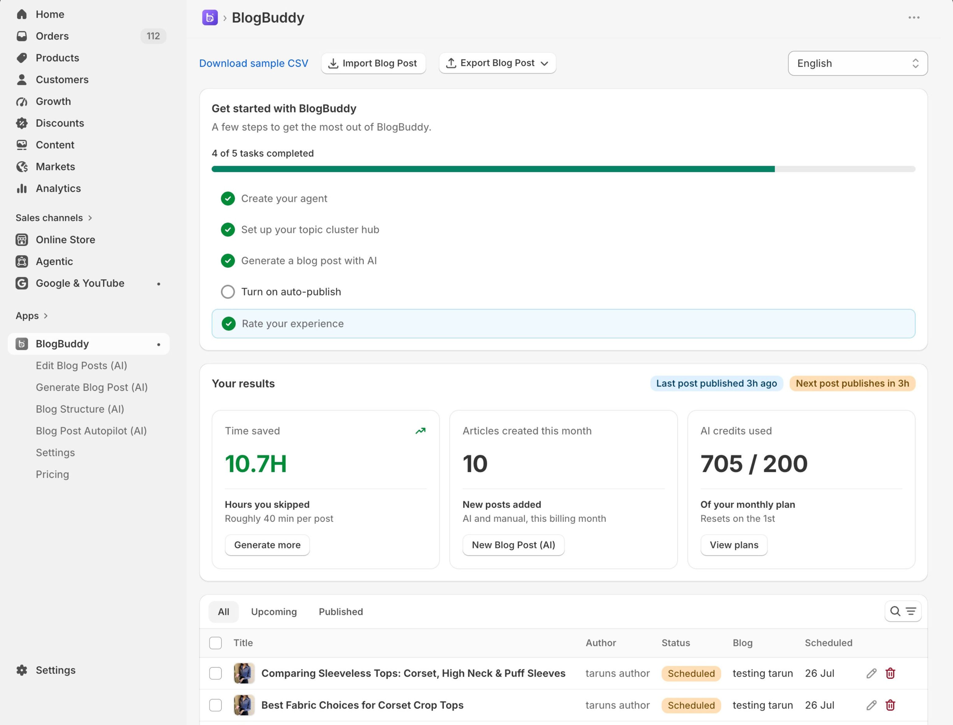Click the Rate your experience task row

pyautogui.click(x=563, y=324)
